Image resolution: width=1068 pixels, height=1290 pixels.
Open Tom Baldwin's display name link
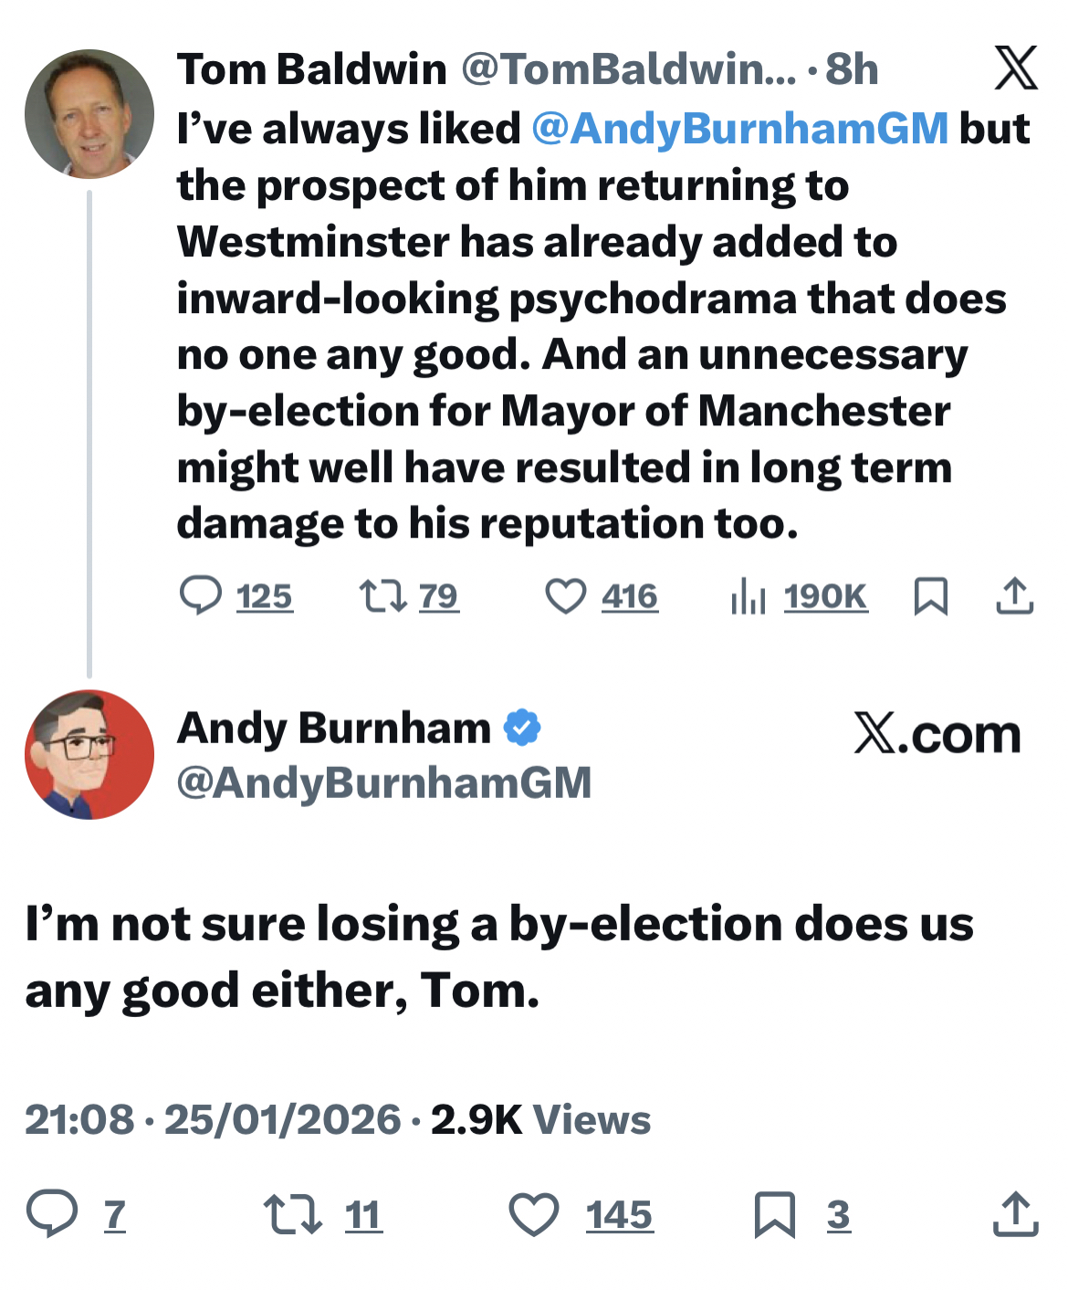[311, 69]
